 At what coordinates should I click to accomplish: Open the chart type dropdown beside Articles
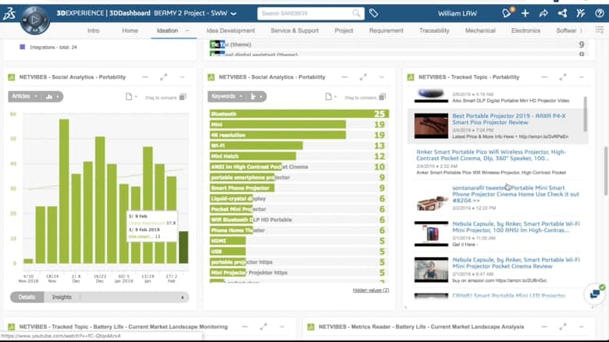[52, 96]
